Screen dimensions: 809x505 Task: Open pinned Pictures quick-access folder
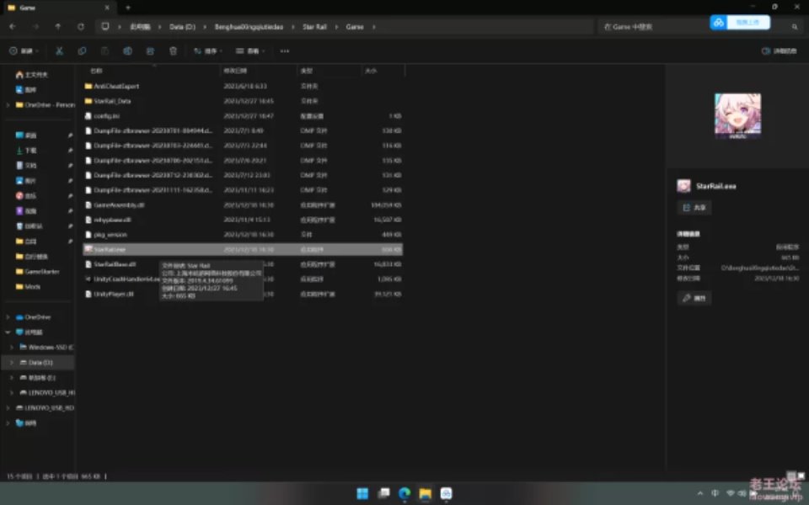(x=26, y=180)
